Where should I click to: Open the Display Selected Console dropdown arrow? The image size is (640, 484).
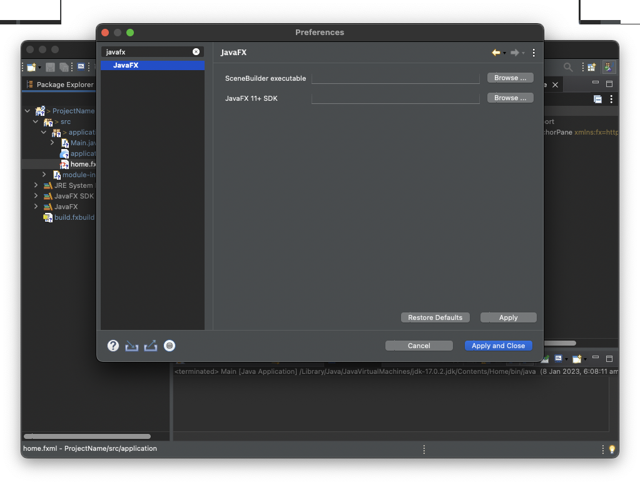point(566,359)
